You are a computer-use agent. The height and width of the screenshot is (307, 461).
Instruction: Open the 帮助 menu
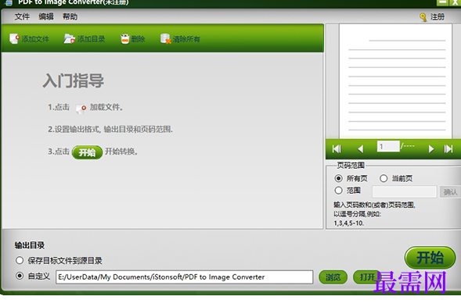[70, 16]
